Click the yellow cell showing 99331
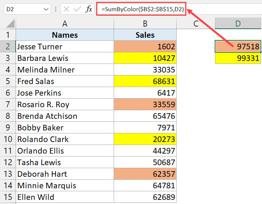 [238, 58]
